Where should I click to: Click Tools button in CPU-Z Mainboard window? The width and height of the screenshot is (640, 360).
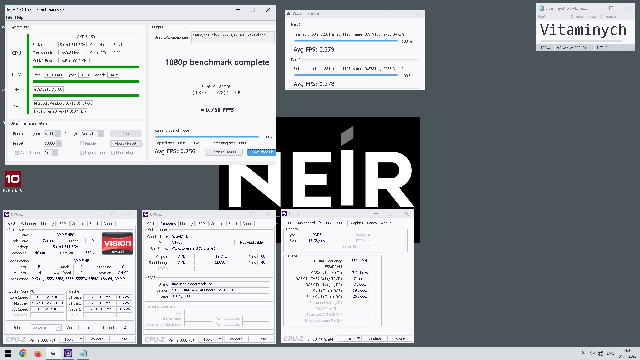[208, 339]
